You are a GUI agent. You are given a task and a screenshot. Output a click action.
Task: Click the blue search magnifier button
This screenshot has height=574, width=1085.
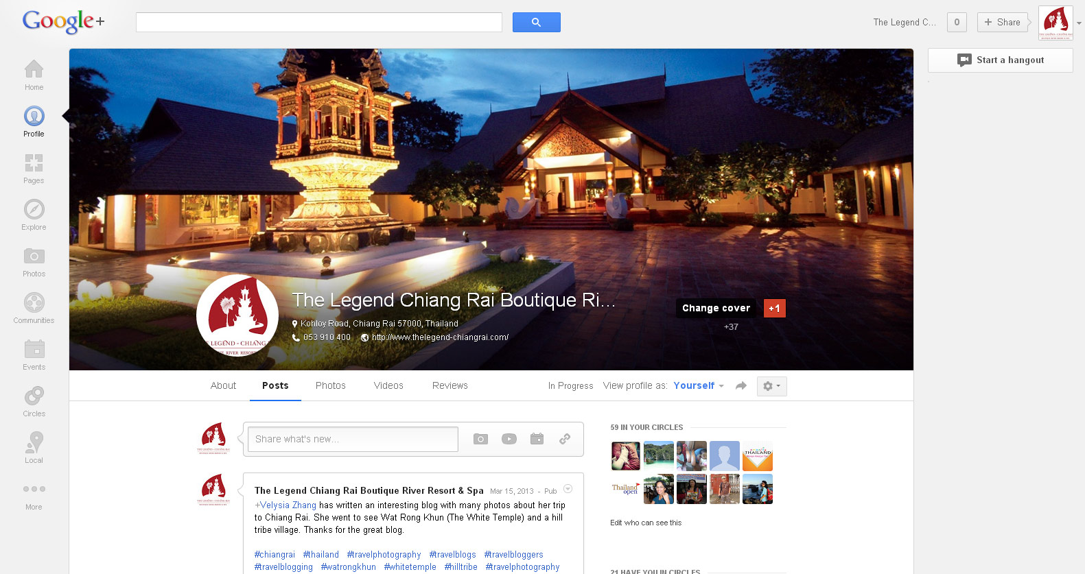(536, 23)
